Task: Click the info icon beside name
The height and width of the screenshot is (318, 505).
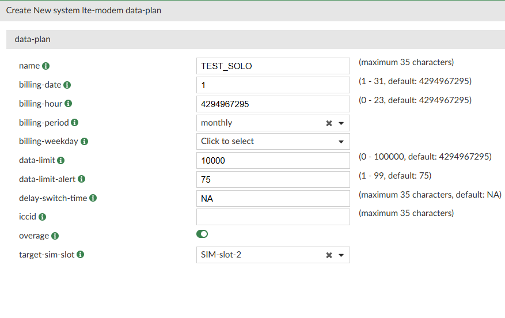Action: point(46,66)
